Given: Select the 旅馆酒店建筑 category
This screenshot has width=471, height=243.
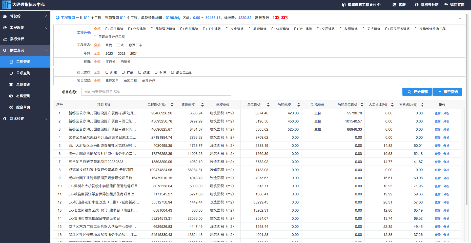Looking at the screenshot, I should [x=163, y=29].
